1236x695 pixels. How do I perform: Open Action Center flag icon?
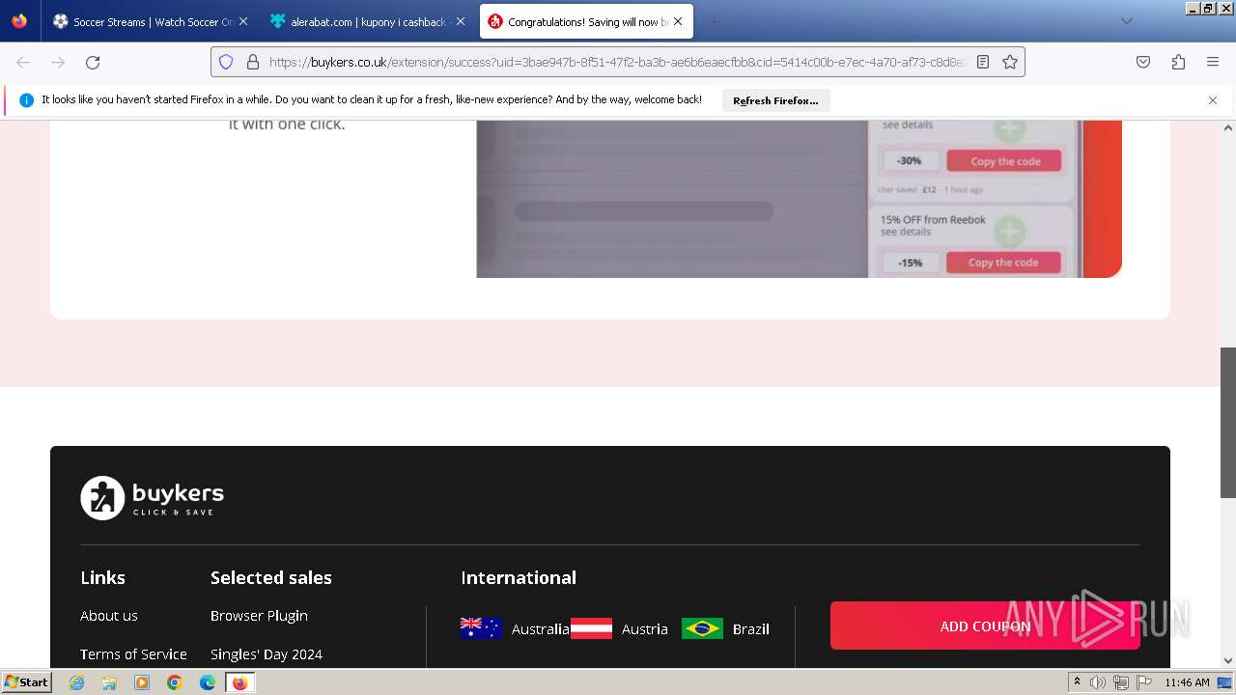pos(1144,682)
